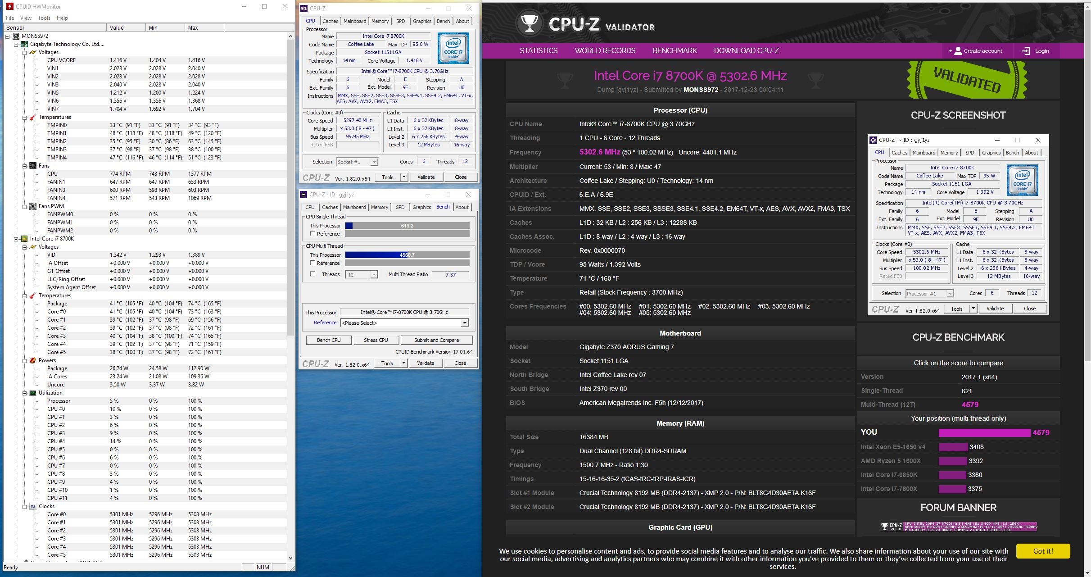Screen dimensions: 1091x577
Task: Open the Threads count dropdown showing 12
Action: pos(374,275)
